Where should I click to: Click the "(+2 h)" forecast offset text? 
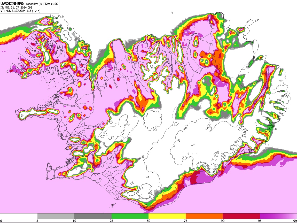coord(36,11)
